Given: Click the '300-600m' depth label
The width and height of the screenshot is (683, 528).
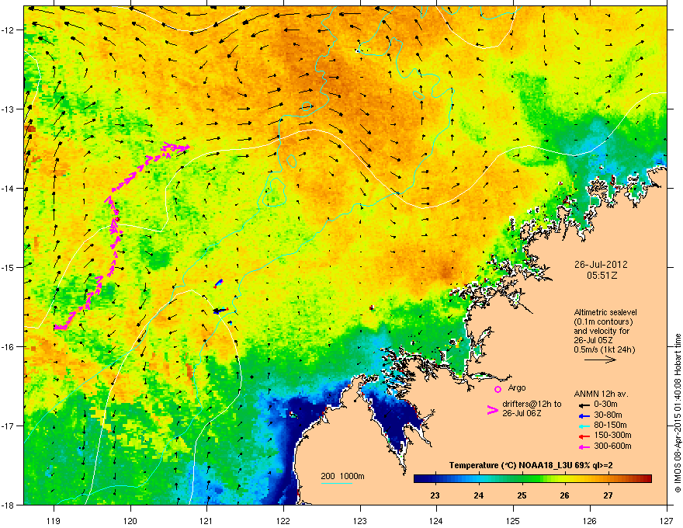Looking at the screenshot, I should (x=612, y=446).
